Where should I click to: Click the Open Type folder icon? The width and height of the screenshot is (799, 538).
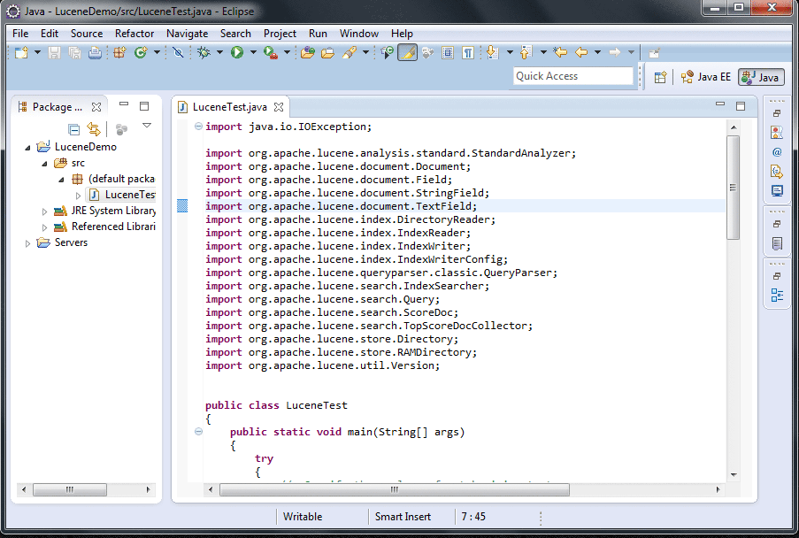coord(307,52)
